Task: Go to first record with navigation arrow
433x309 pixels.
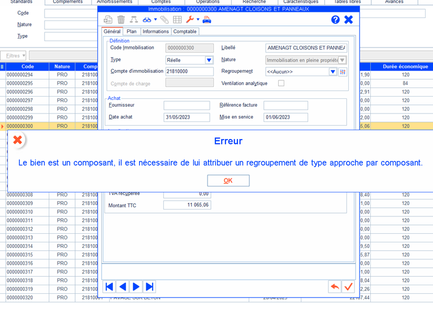Action: [x=110, y=286]
